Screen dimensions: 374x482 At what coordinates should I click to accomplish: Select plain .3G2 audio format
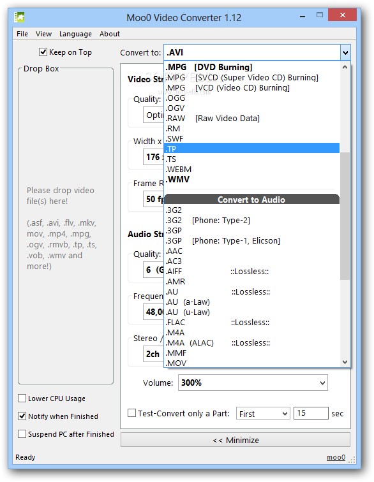click(x=252, y=210)
